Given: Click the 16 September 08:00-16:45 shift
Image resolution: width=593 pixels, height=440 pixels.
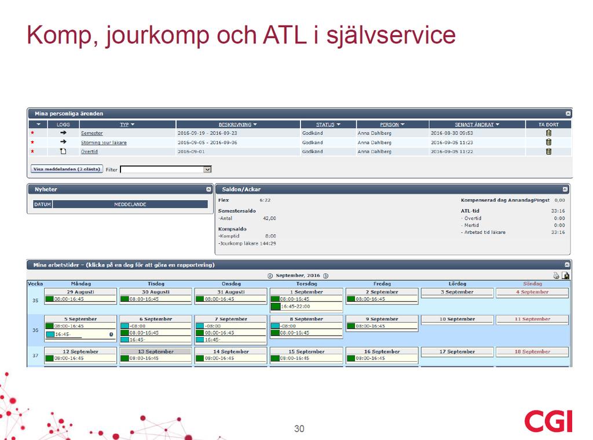Looking at the screenshot, I should coord(382,358).
